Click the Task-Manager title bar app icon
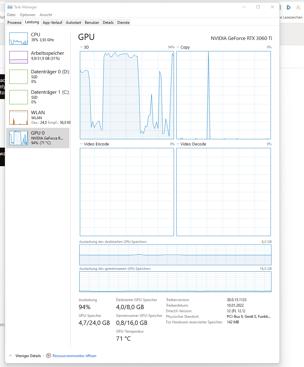 pyautogui.click(x=10, y=7)
